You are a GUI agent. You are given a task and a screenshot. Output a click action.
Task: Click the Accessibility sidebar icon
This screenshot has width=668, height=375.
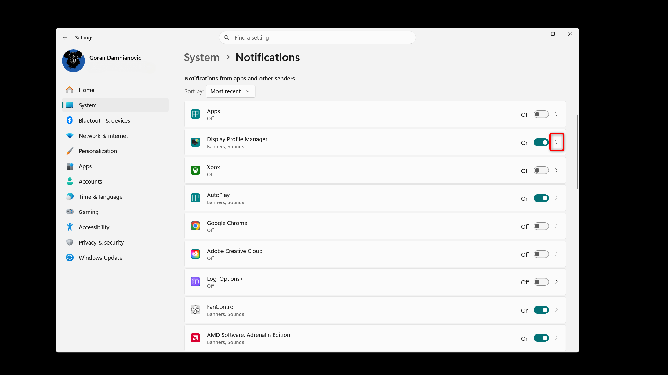(70, 227)
